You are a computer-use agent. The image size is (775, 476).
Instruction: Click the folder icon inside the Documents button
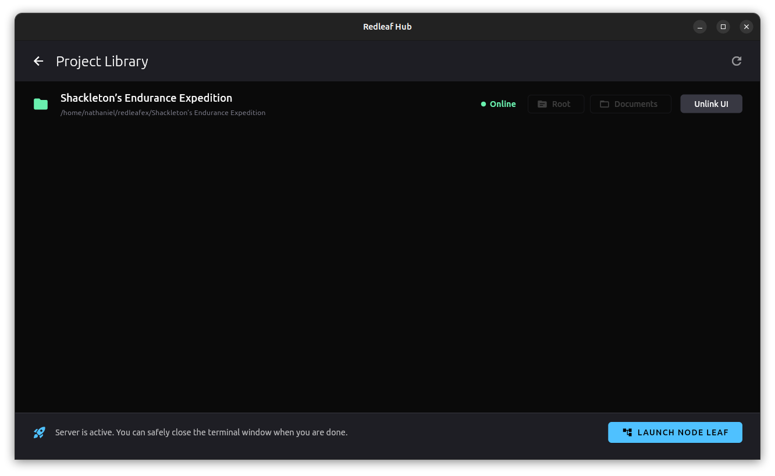[605, 104]
